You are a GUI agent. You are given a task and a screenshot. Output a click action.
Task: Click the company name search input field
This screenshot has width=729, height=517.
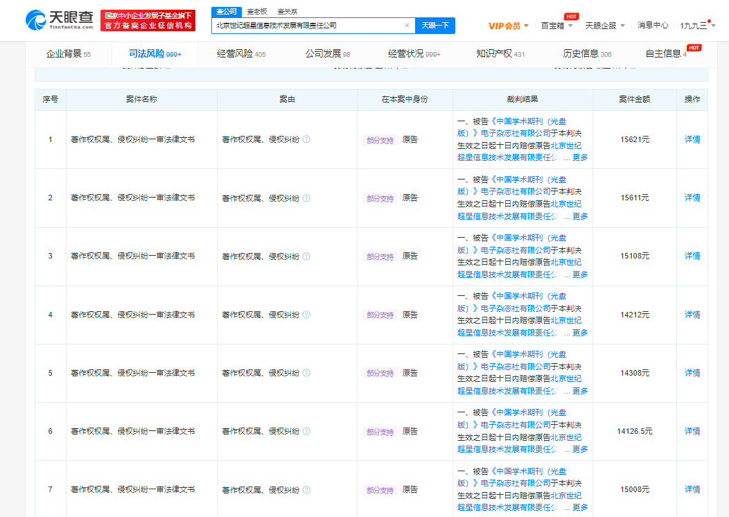[x=308, y=26]
